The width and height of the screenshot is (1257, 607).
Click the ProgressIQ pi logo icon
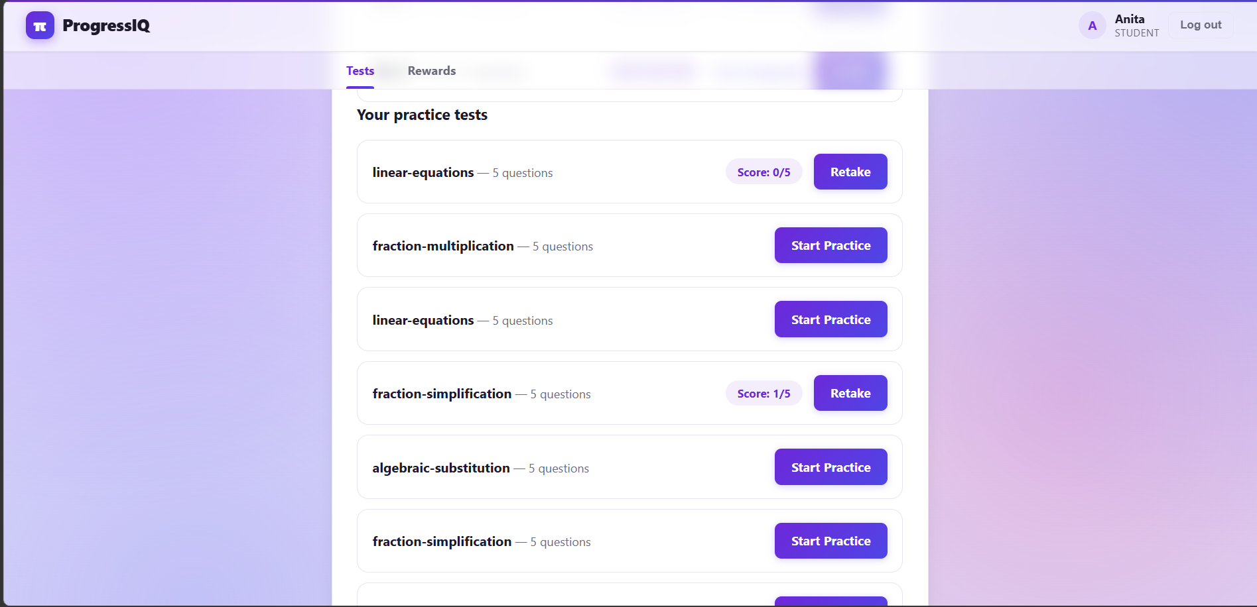[x=40, y=26]
